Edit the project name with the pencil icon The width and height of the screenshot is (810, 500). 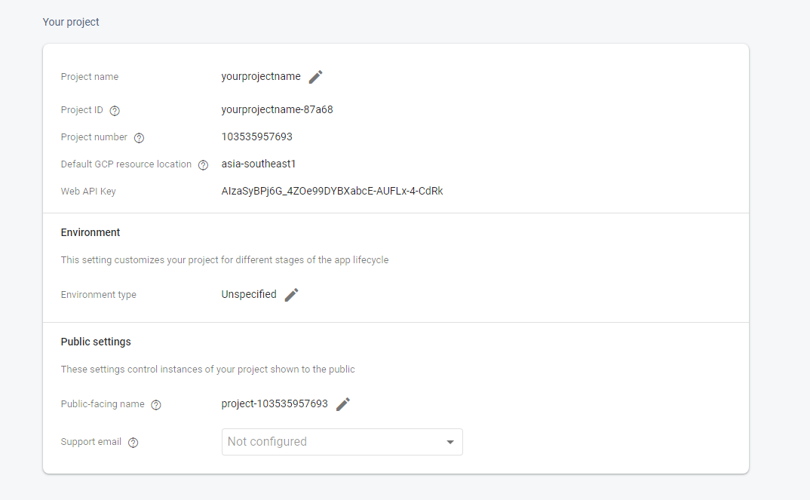click(316, 77)
